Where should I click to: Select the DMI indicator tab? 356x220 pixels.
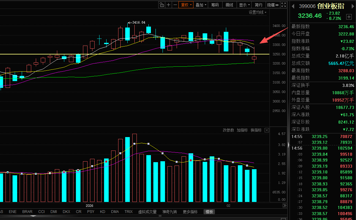click(54, 212)
